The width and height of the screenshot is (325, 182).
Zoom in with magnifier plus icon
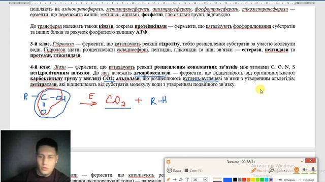point(271,170)
